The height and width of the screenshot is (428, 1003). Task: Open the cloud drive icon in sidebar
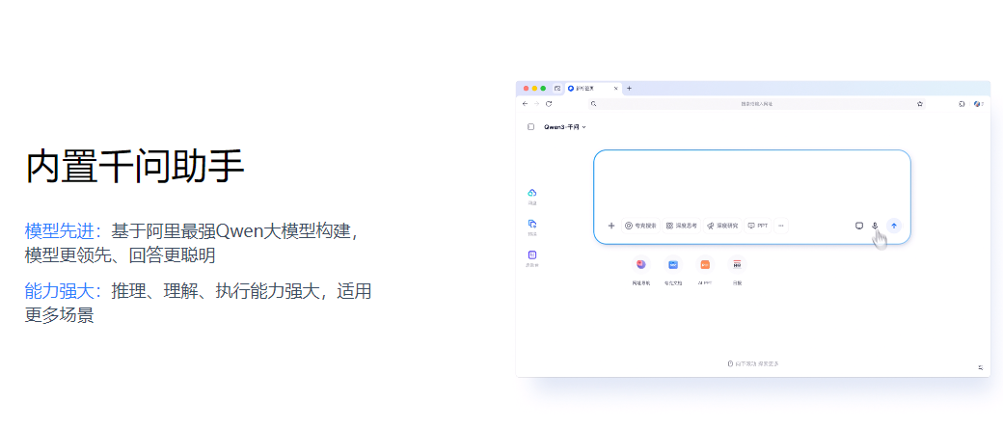point(532,193)
